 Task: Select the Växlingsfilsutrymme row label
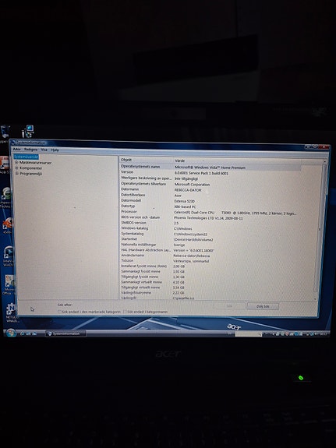point(136,293)
